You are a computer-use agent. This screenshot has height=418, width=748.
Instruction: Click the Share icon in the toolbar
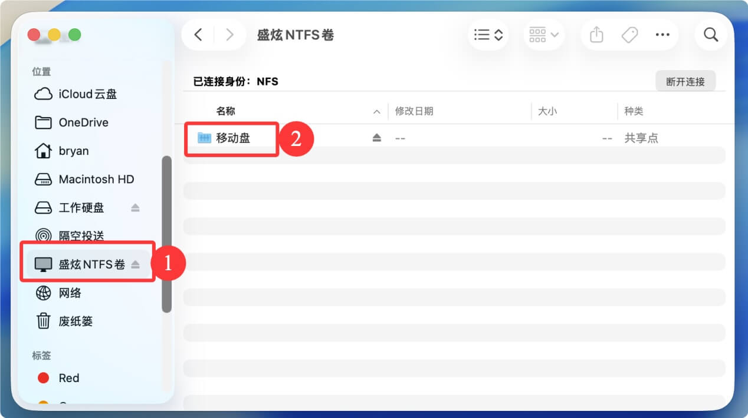pos(596,35)
